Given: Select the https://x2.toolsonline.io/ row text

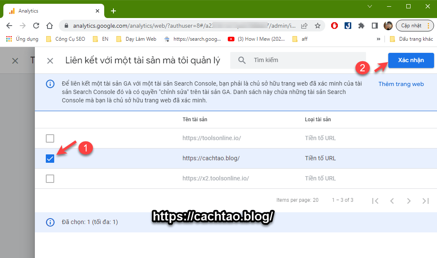Looking at the screenshot, I should coord(216,178).
